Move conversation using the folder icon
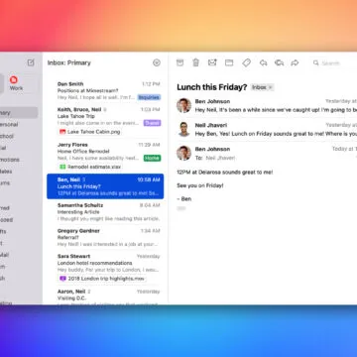The height and width of the screenshot is (357, 357). (229, 62)
